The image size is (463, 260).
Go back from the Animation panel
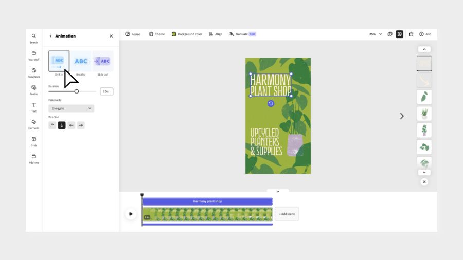click(x=50, y=36)
